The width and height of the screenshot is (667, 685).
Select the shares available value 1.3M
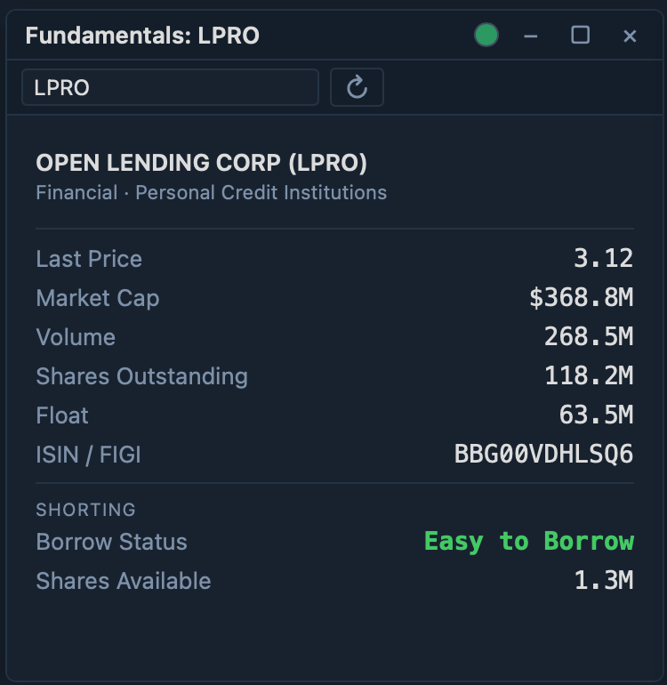tap(604, 581)
